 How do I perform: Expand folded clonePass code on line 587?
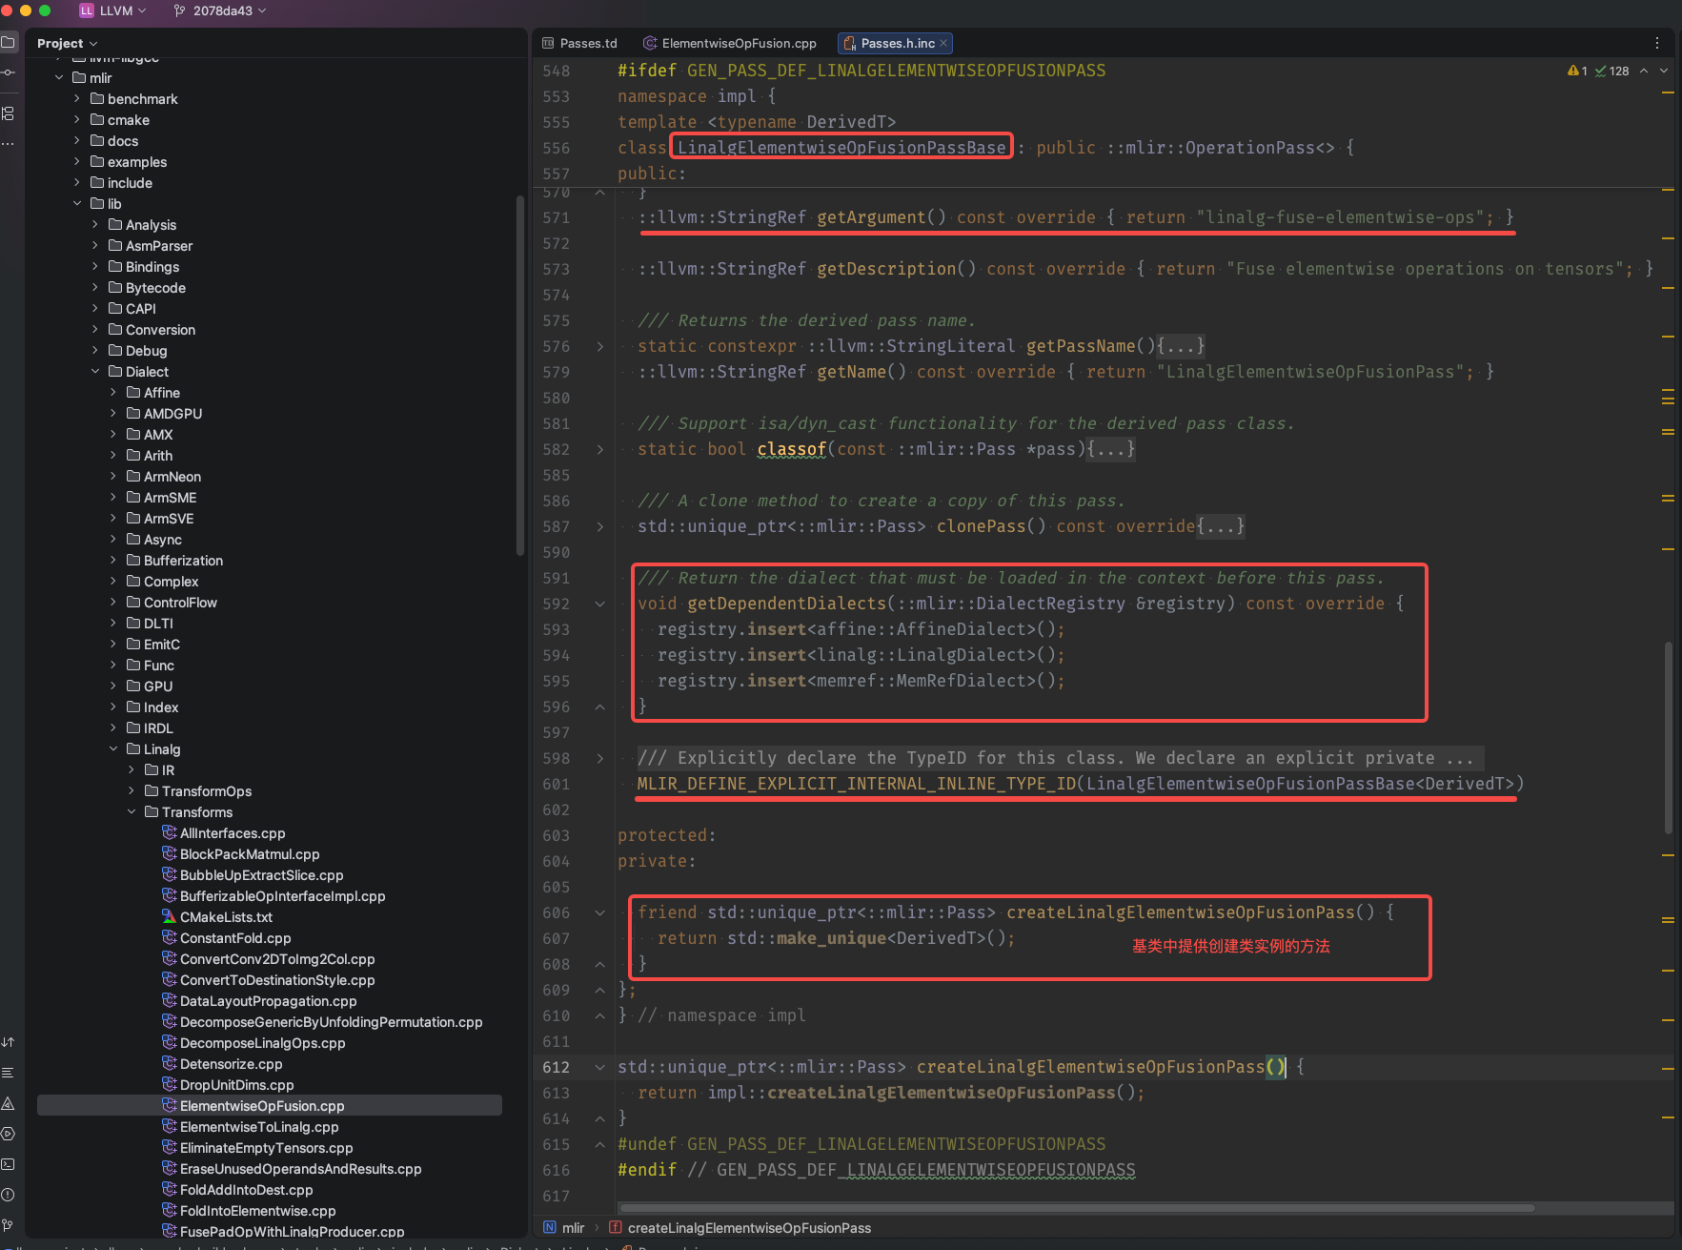(x=599, y=527)
